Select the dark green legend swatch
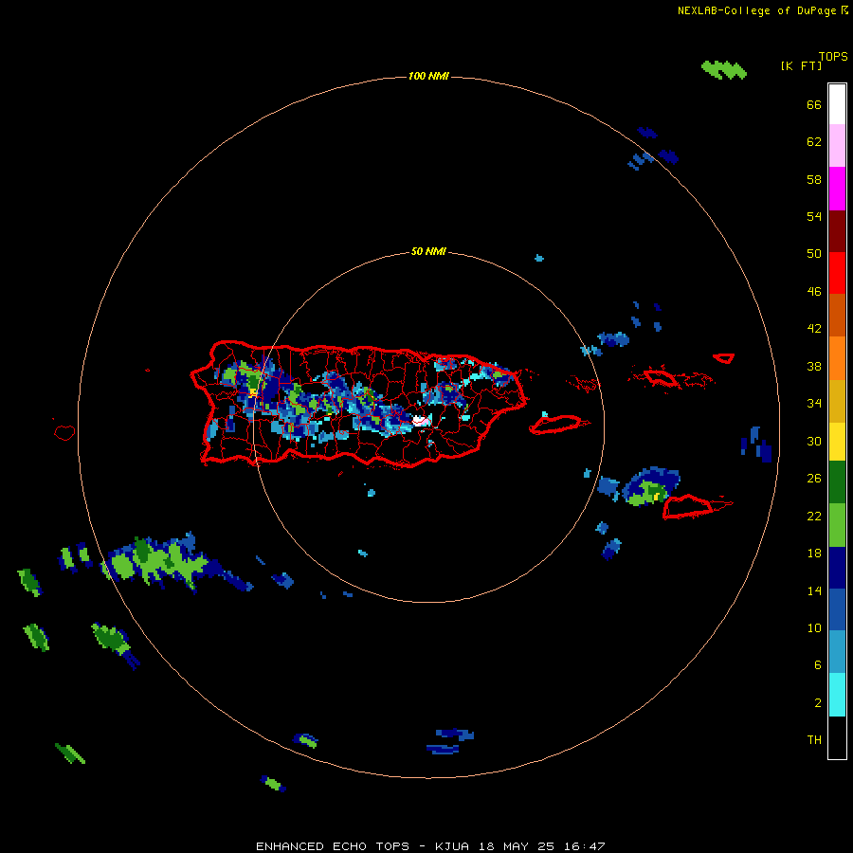853x853 pixels. [x=837, y=482]
